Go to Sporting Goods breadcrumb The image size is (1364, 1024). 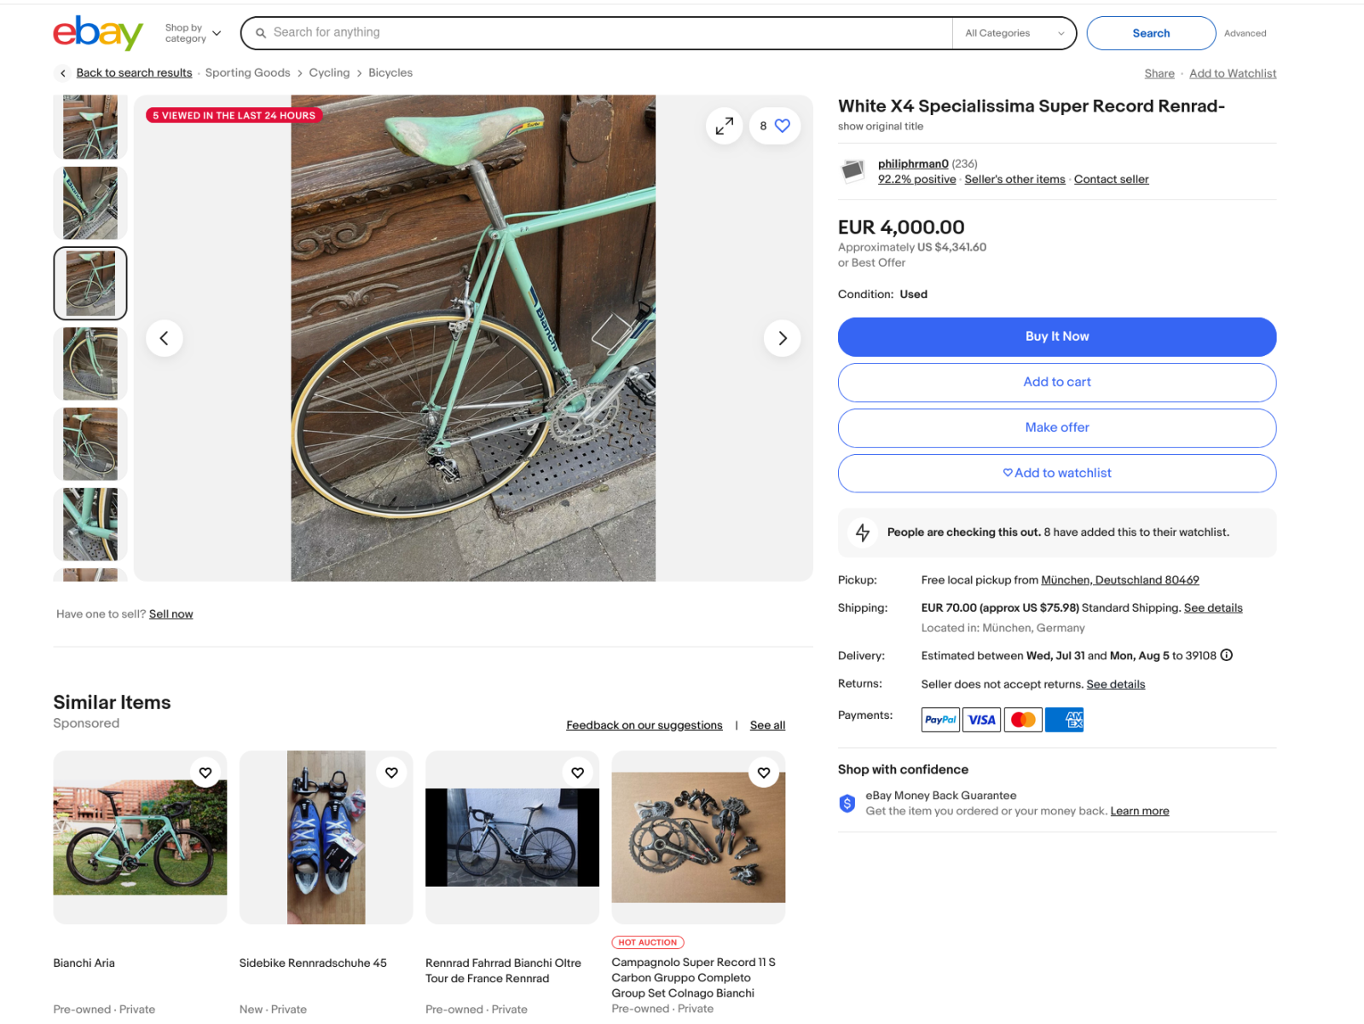click(247, 73)
